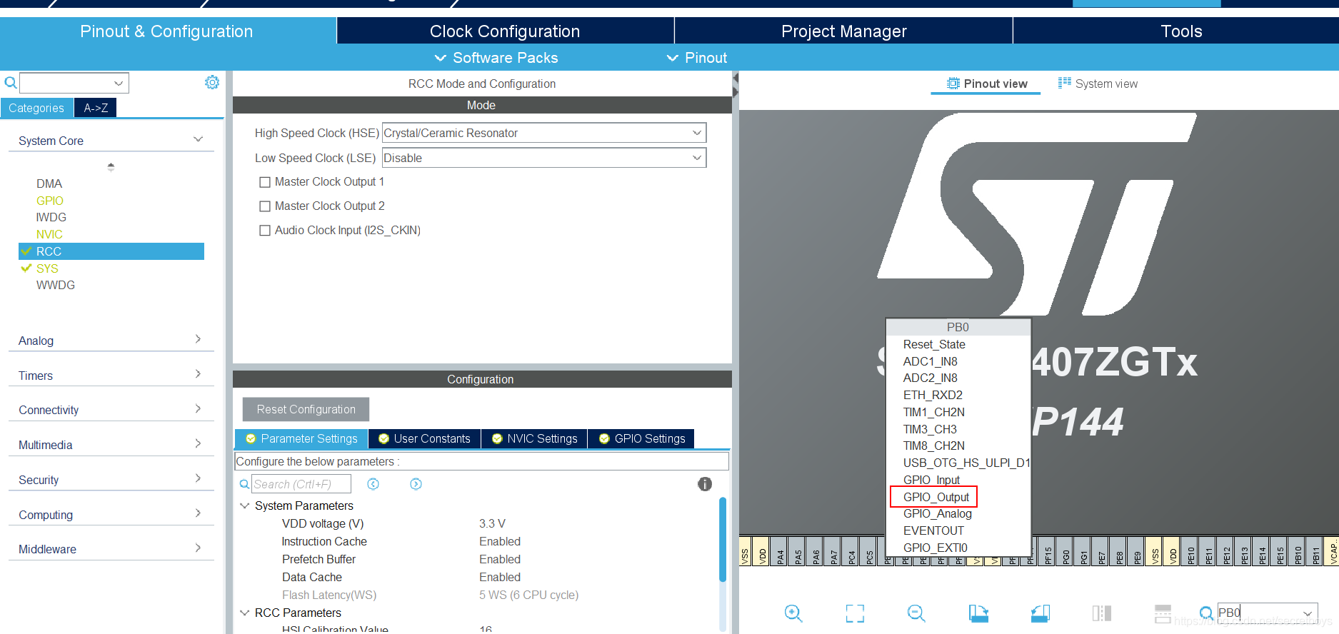Go to the next parameter search result
The image size is (1339, 634).
[x=416, y=484]
